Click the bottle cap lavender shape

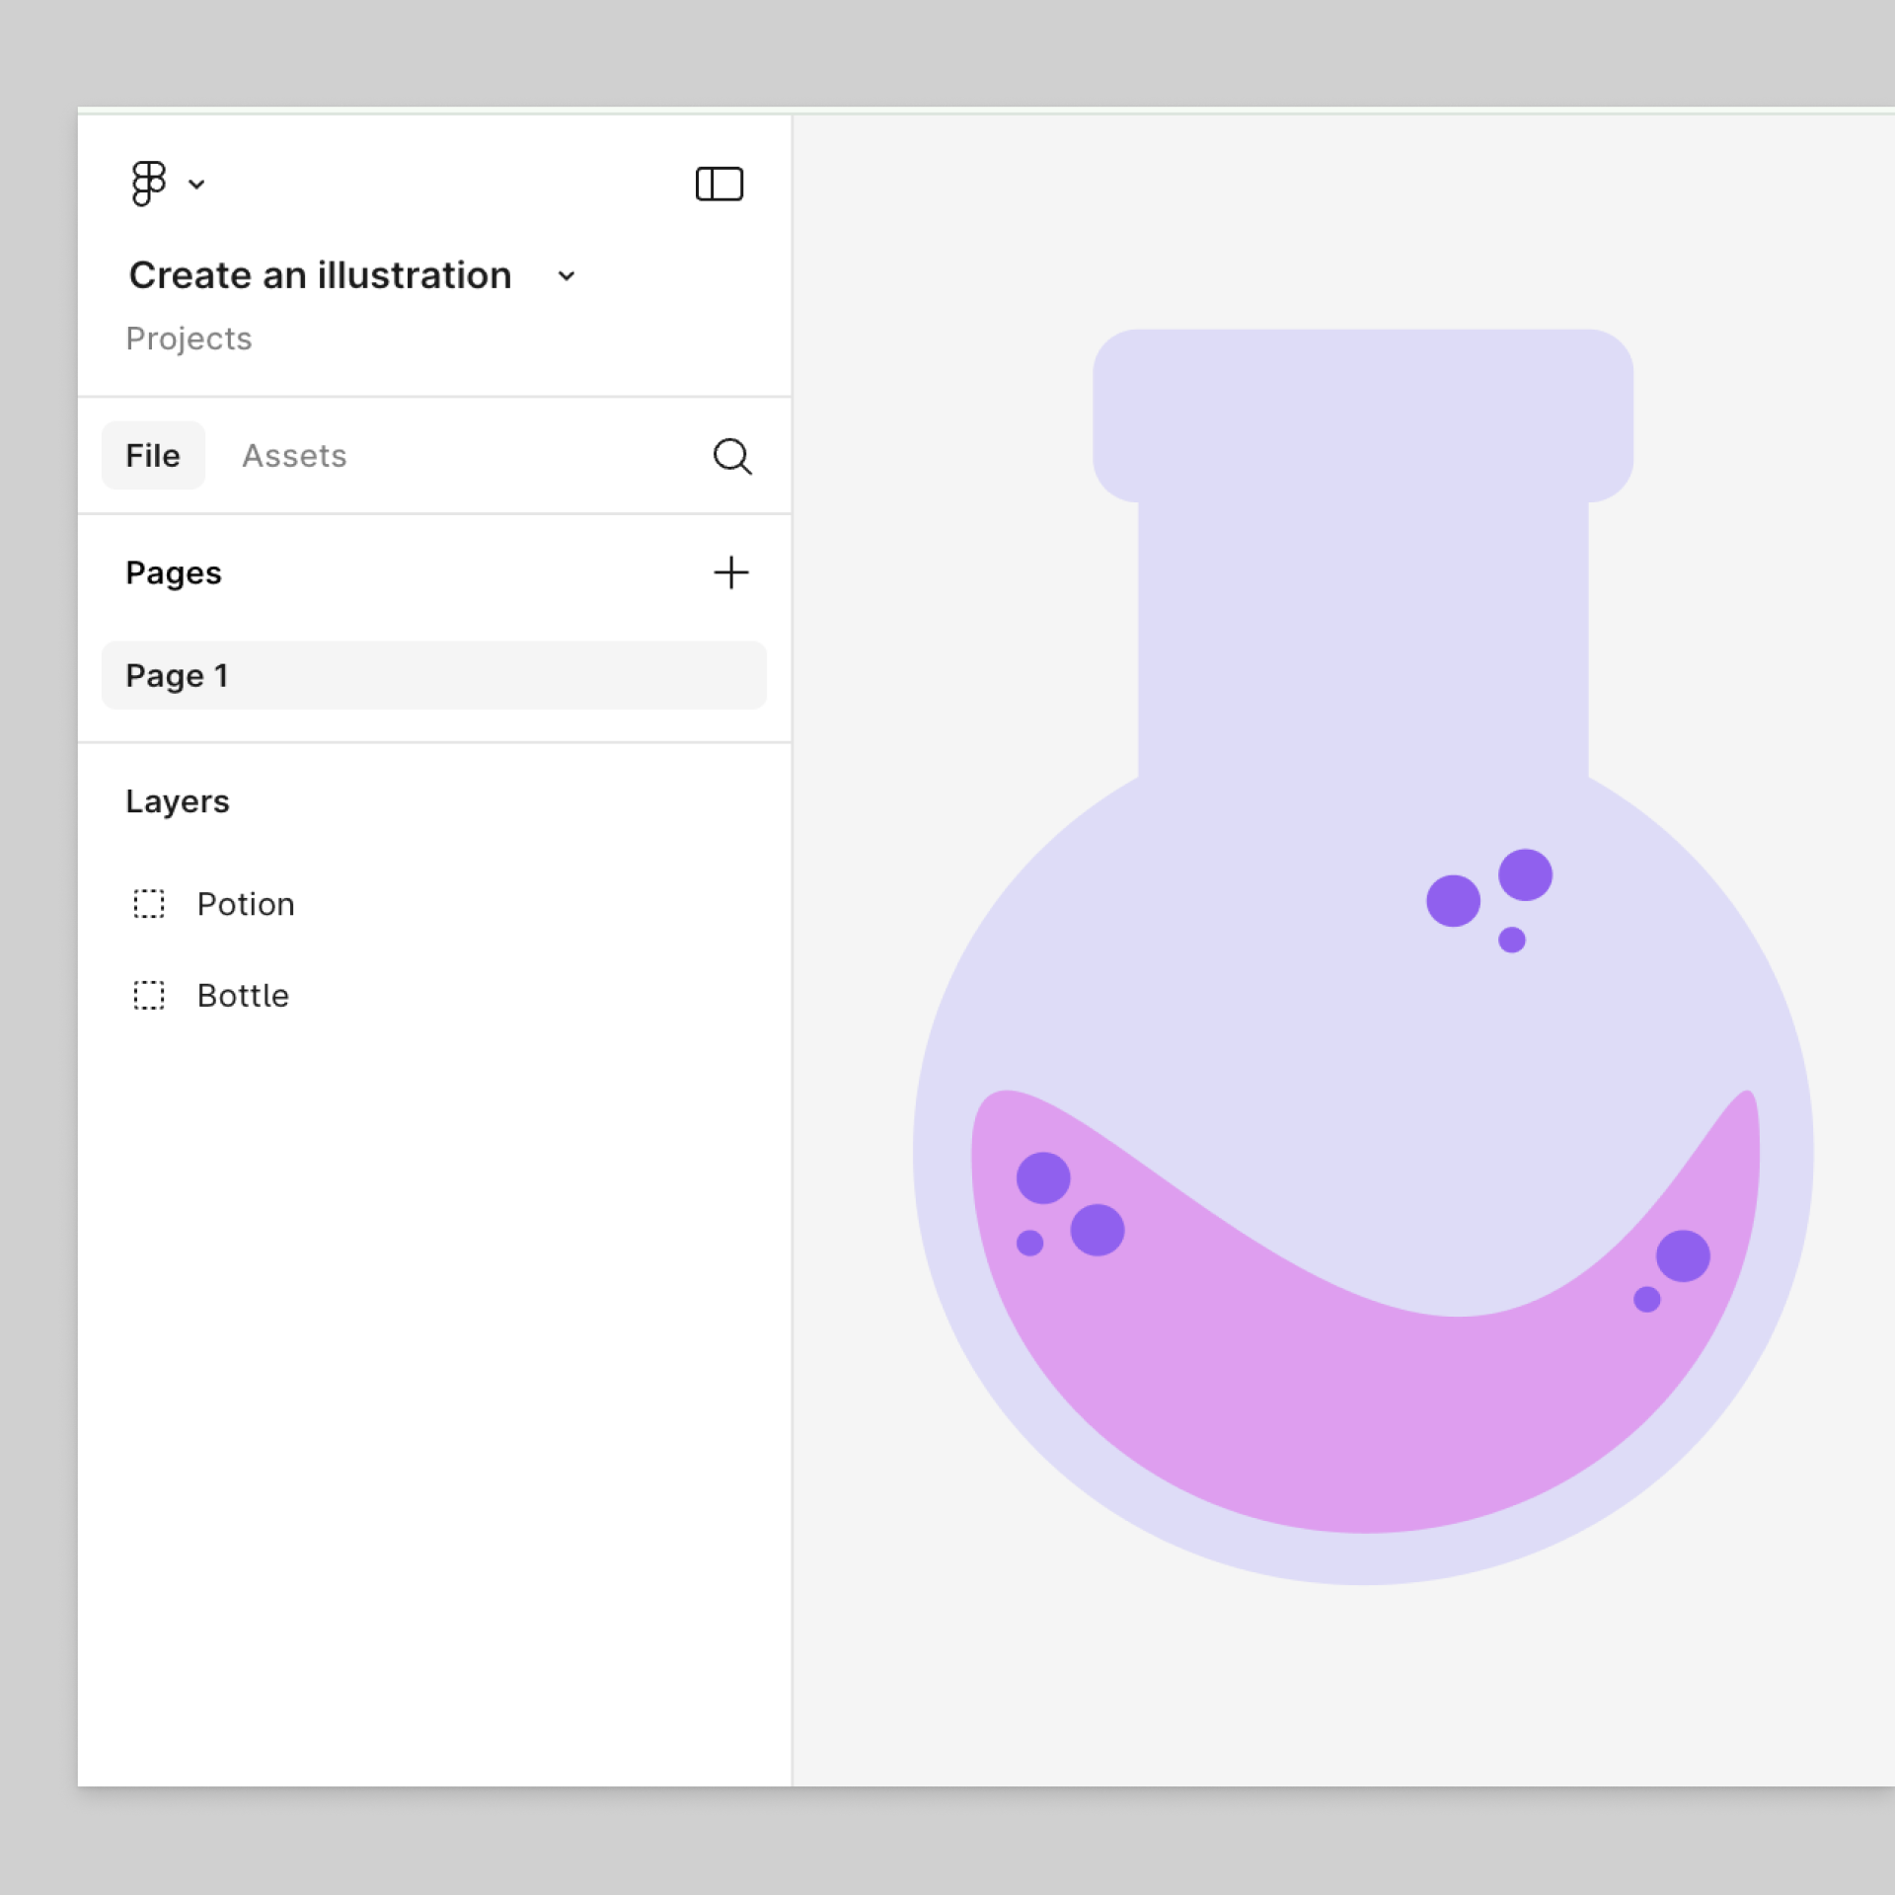tap(1362, 415)
